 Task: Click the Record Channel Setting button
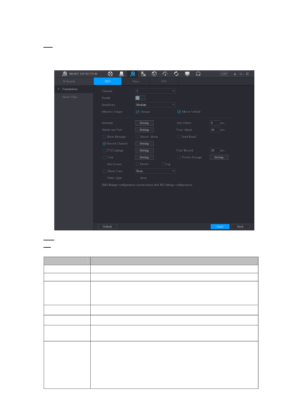pos(144,144)
